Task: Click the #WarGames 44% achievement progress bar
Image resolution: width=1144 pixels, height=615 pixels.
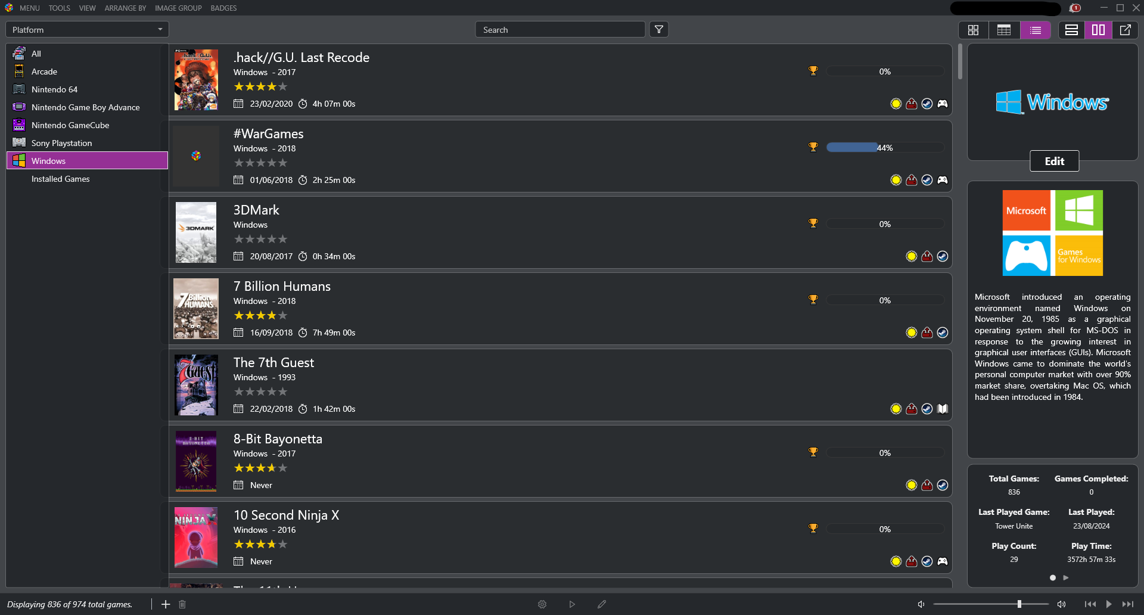Action: pyautogui.click(x=885, y=148)
